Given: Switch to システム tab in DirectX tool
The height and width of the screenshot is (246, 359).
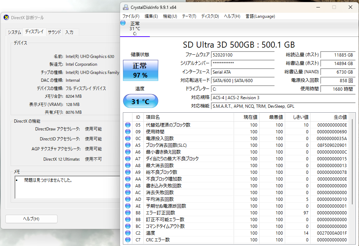Looking at the screenshot, I should (x=15, y=32).
